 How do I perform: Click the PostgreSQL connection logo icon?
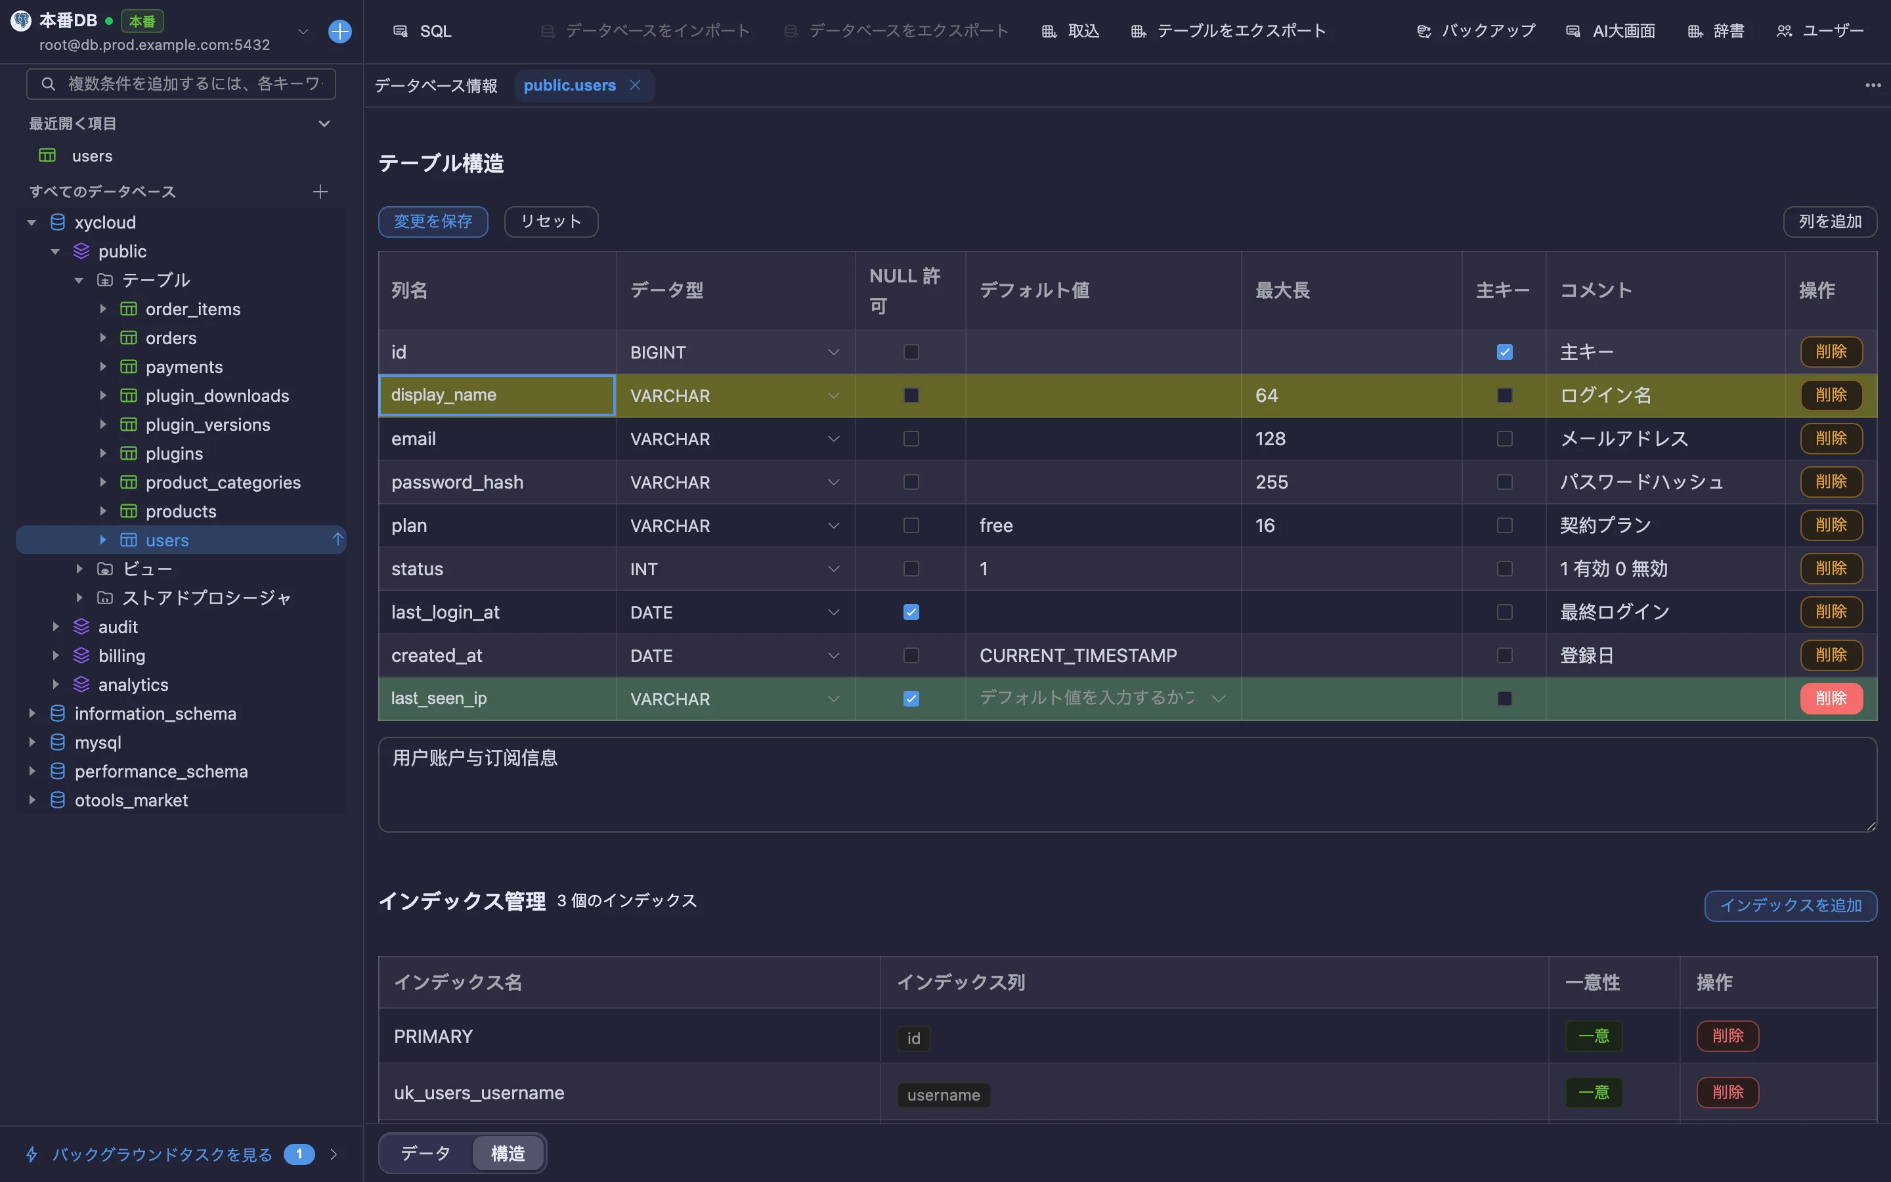pos(21,21)
